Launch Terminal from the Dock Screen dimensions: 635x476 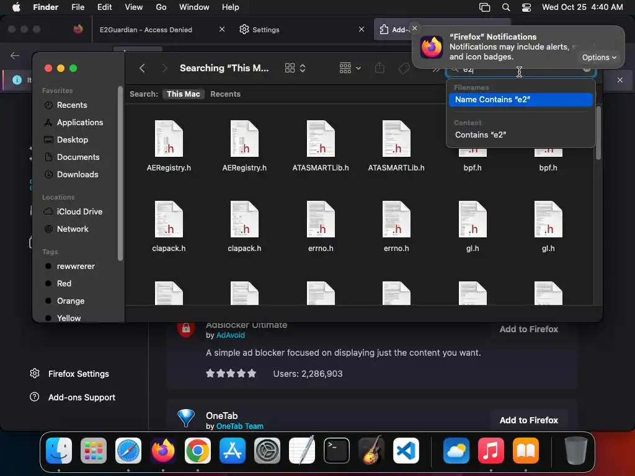click(x=337, y=451)
